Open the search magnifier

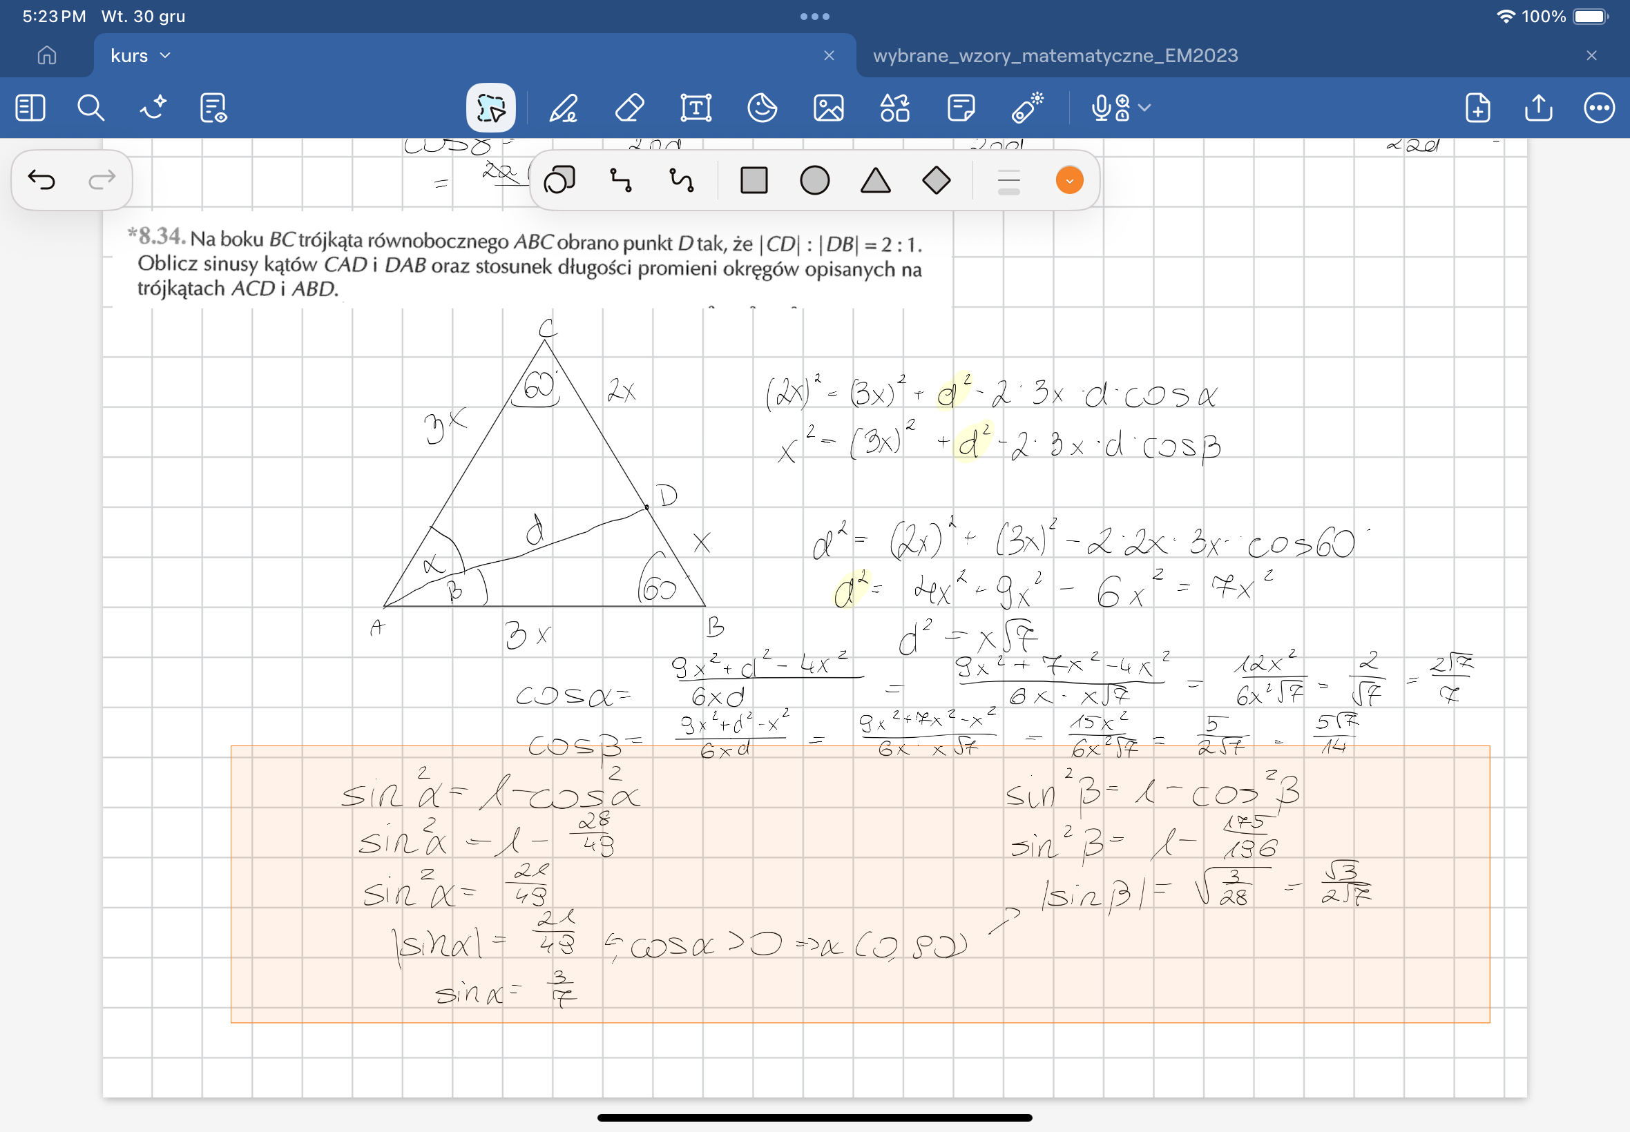[91, 108]
